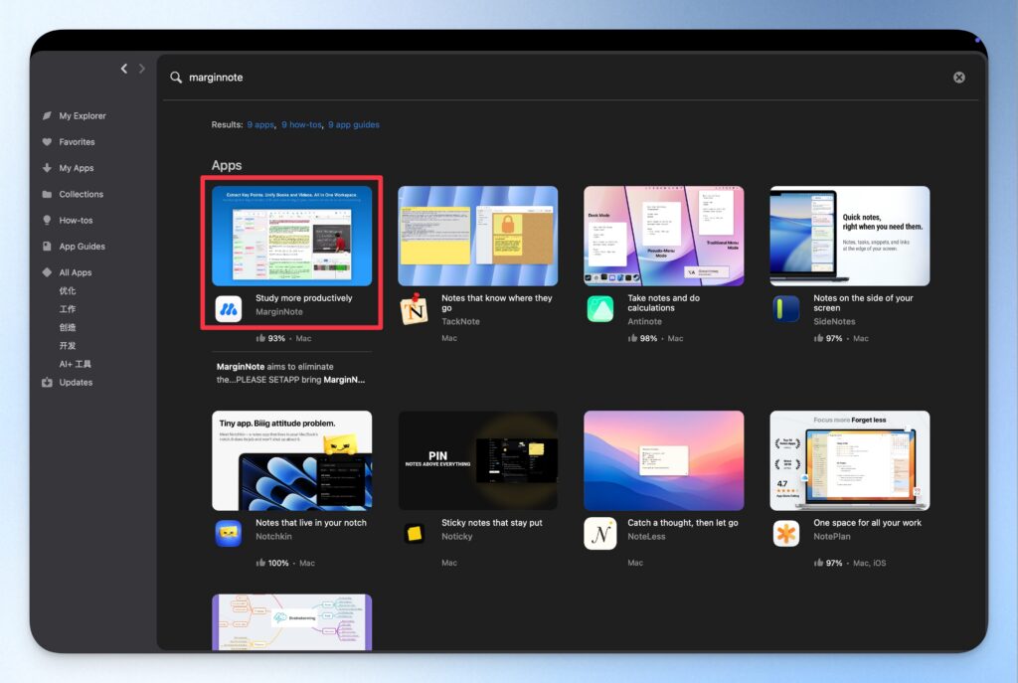This screenshot has height=683, width=1018.
Task: Open the Brainstorming mind map thumbnail
Action: [x=291, y=622]
